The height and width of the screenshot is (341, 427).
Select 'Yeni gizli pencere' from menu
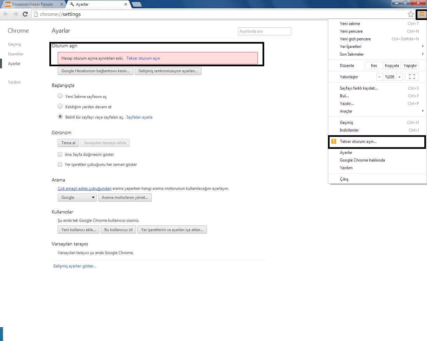[x=355, y=39]
